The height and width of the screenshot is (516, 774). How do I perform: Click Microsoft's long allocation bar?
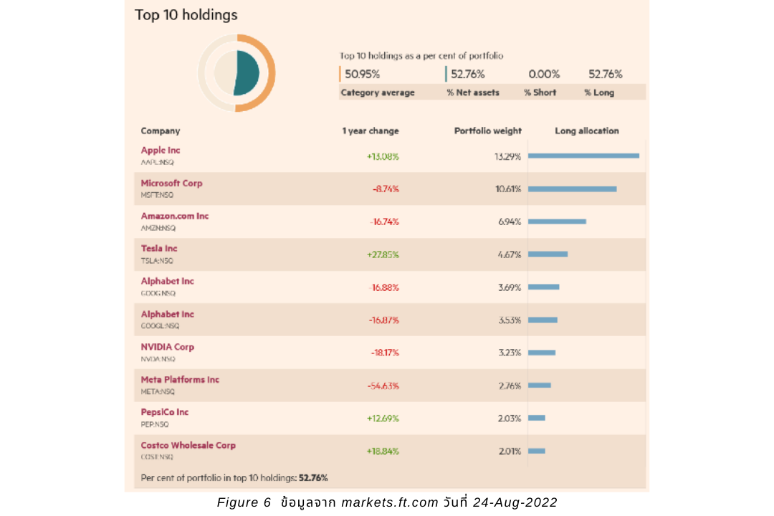coord(573,188)
